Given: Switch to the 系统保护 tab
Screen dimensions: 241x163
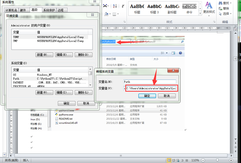Looking at the screenshot, I should click(49, 10).
